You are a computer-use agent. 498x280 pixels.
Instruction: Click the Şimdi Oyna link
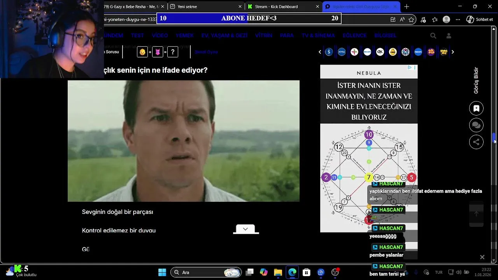click(206, 52)
